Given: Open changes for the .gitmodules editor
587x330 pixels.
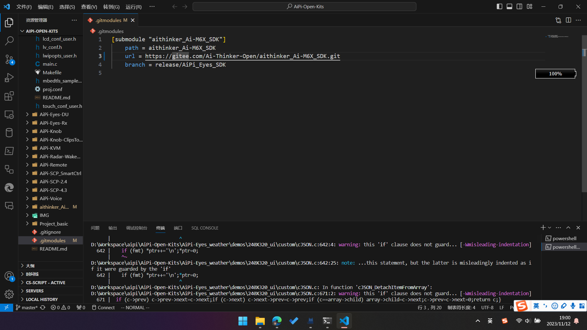Looking at the screenshot, I should 558,20.
